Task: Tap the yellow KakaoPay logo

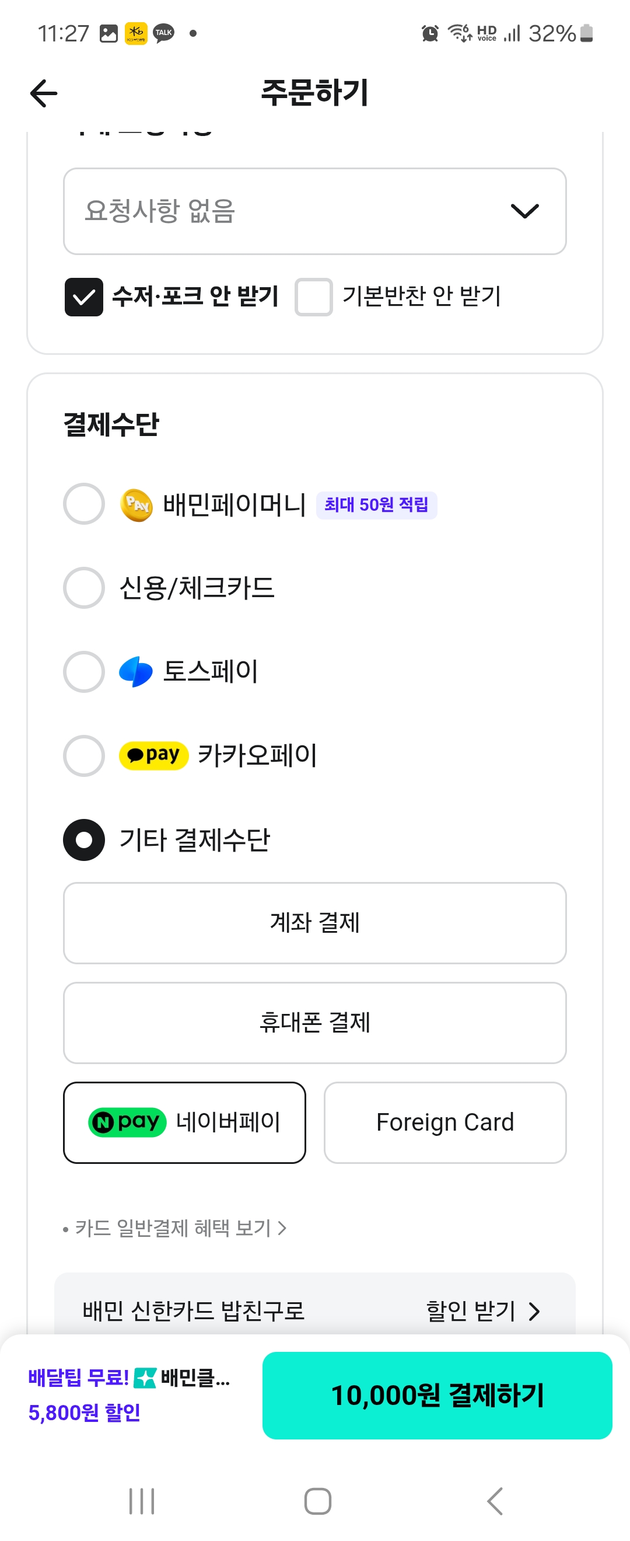Action: coord(153,755)
